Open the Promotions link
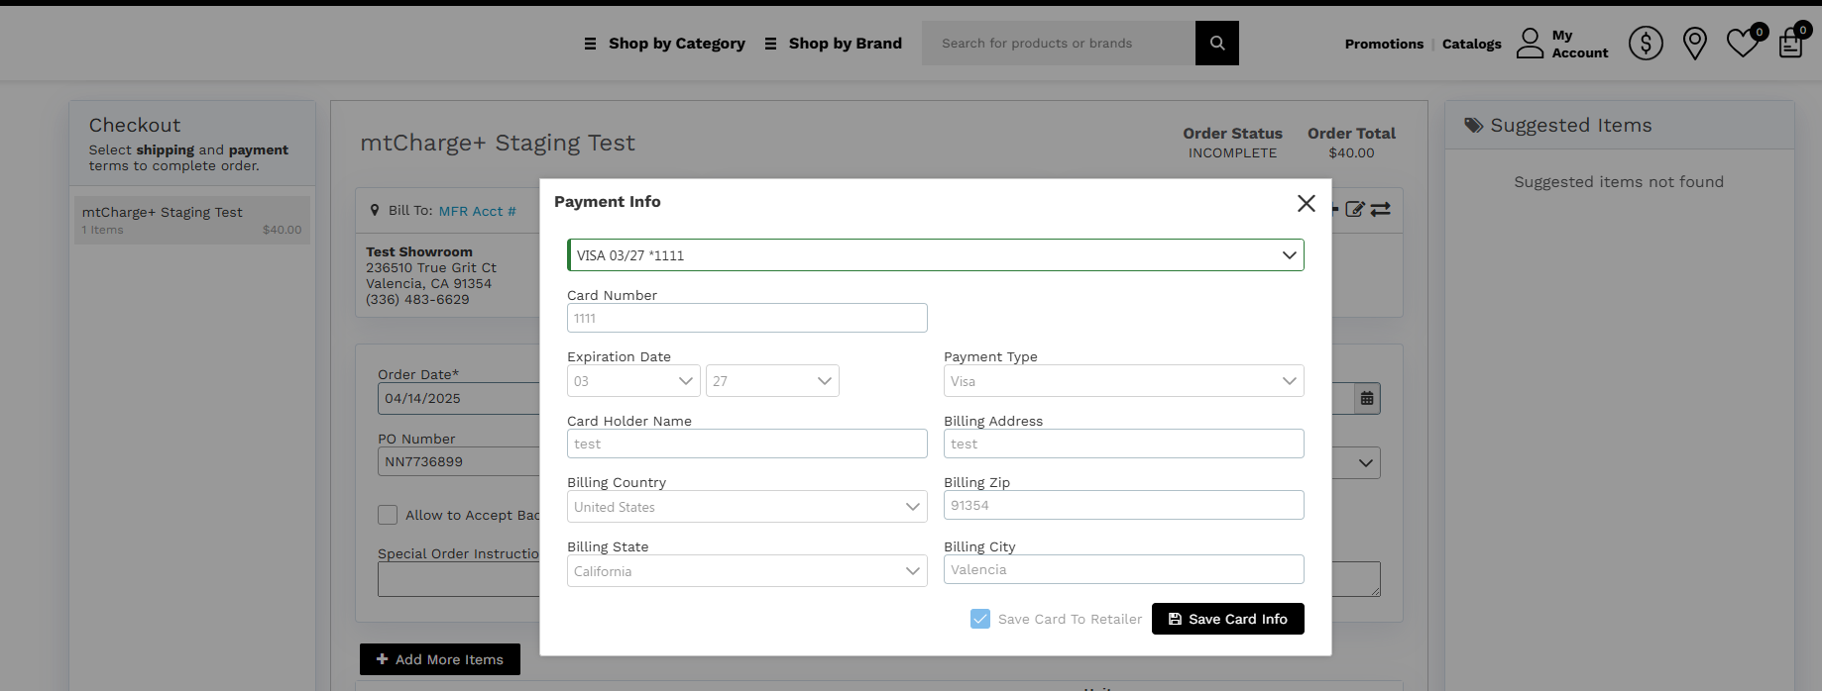This screenshot has width=1822, height=691. [1384, 44]
